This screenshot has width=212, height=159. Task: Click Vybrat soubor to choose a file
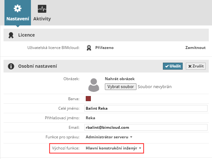tap(121, 86)
